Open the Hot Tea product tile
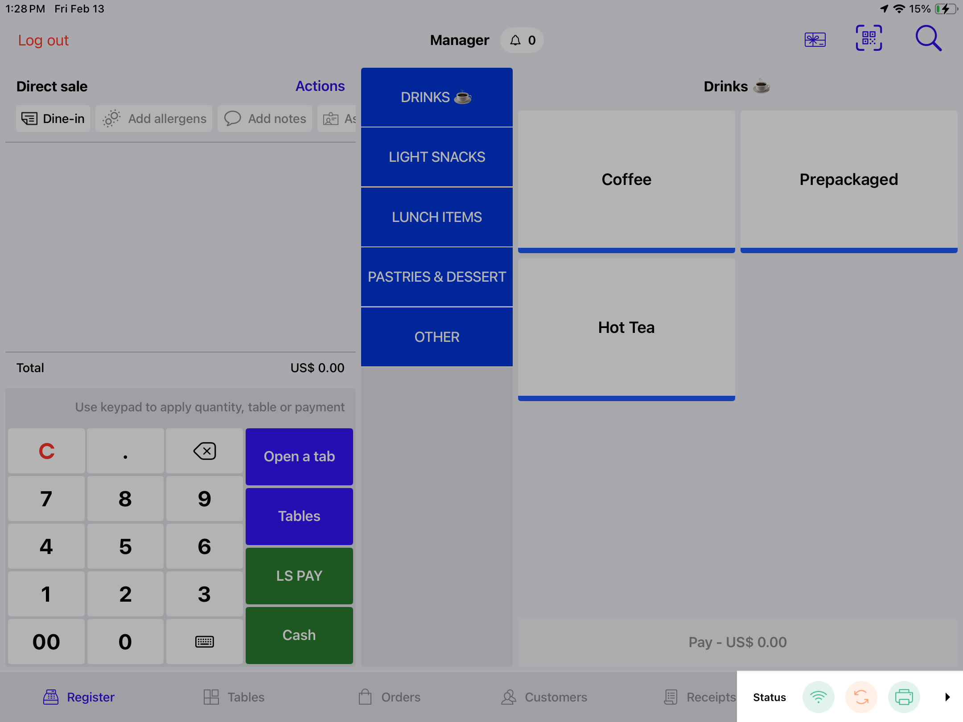This screenshot has width=963, height=722. (626, 328)
